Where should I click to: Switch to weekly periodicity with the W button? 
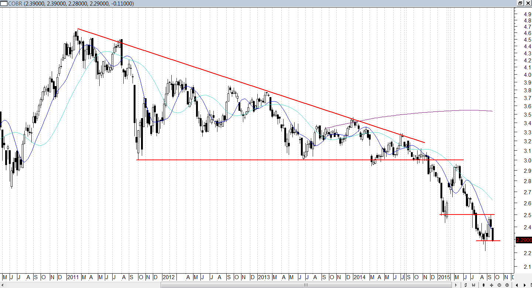tap(473, 285)
